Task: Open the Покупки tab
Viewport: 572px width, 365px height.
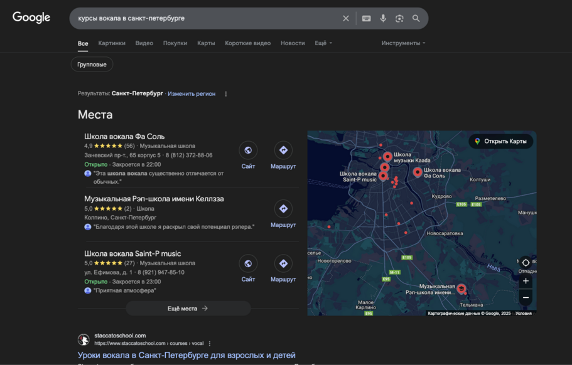Action: pos(175,43)
